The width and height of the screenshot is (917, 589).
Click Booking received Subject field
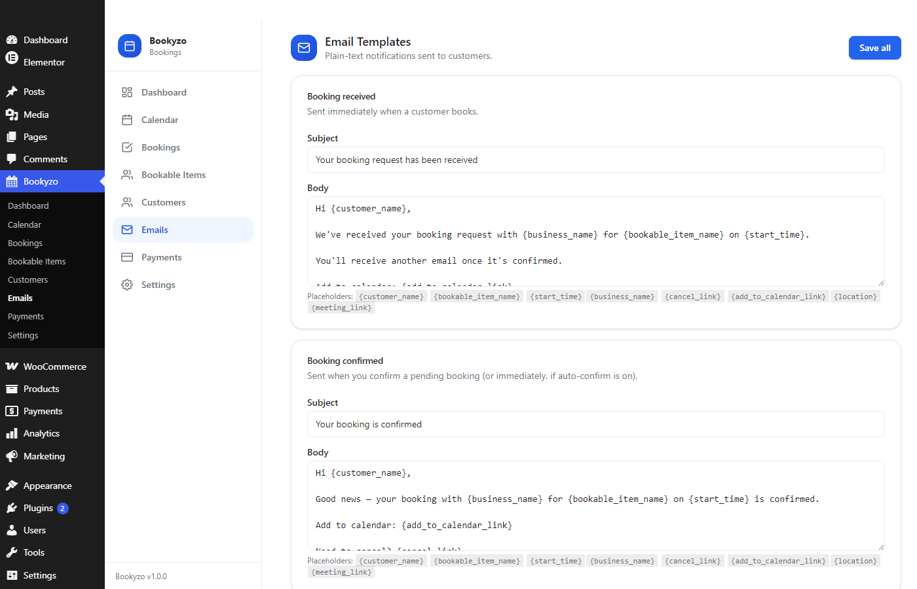tap(595, 160)
